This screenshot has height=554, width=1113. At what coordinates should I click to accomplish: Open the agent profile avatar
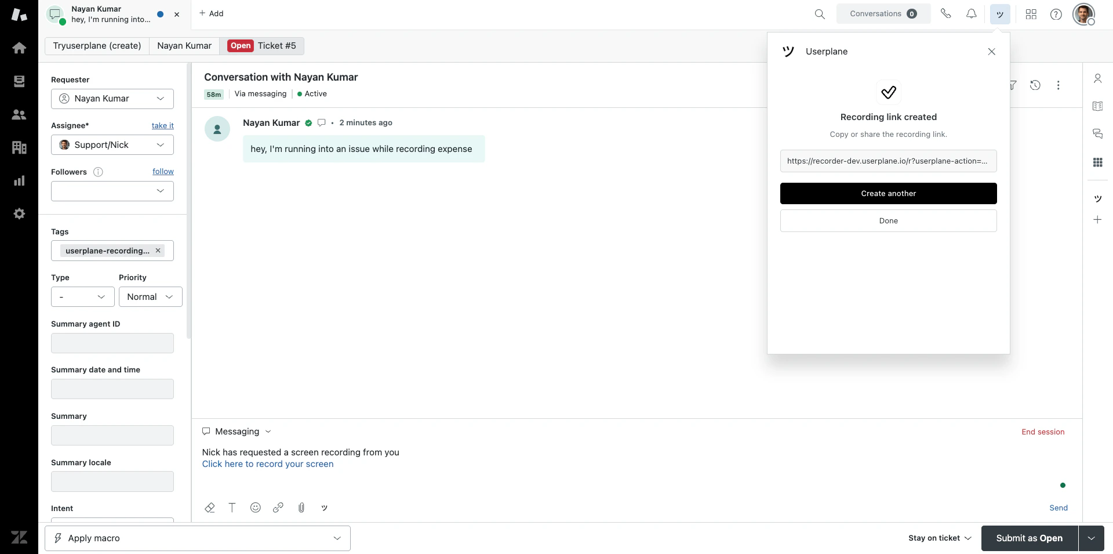click(1083, 14)
